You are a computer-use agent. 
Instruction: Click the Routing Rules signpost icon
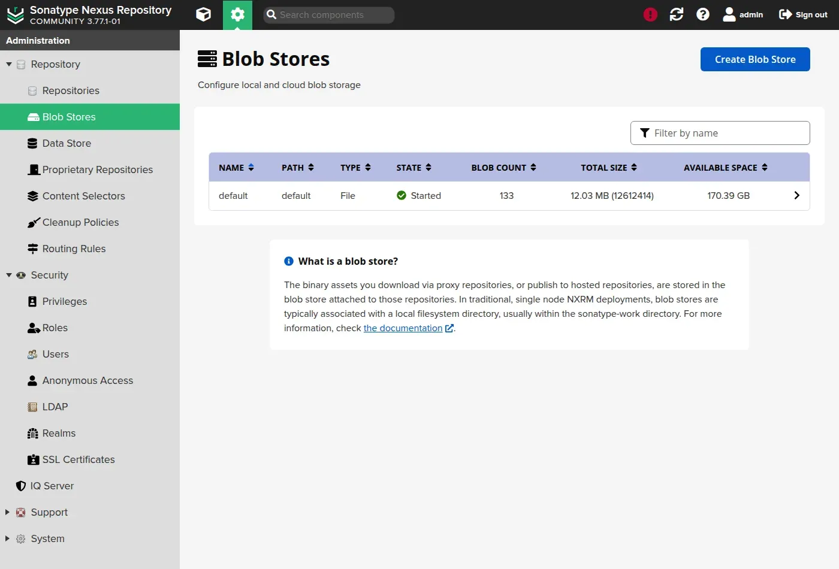pos(33,249)
